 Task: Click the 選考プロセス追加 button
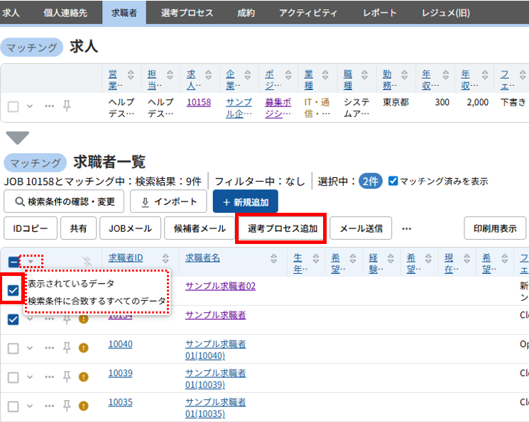pyautogui.click(x=282, y=228)
